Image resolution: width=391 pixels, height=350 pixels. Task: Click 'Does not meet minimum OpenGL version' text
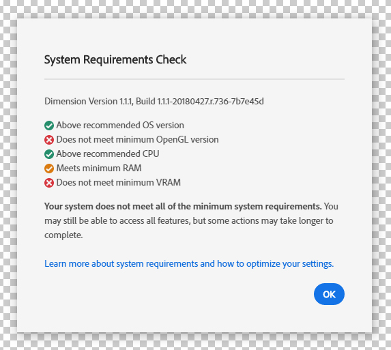(137, 140)
